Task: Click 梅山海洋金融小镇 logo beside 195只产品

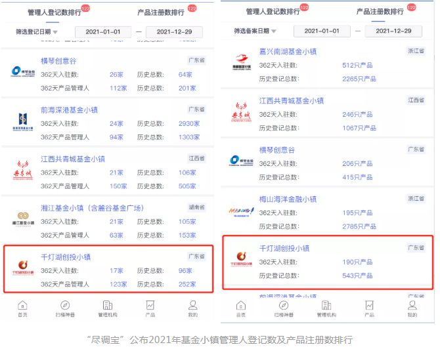Action: click(x=241, y=212)
